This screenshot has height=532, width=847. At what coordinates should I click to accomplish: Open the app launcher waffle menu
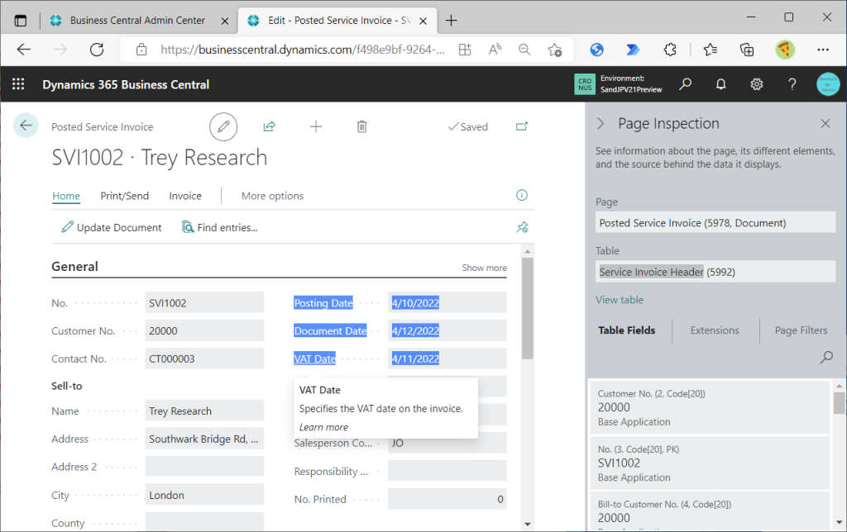[18, 84]
